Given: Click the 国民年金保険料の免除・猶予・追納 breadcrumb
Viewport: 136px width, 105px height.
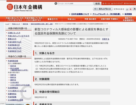Looking at the screenshot, I should pyautogui.click(x=42, y=24).
